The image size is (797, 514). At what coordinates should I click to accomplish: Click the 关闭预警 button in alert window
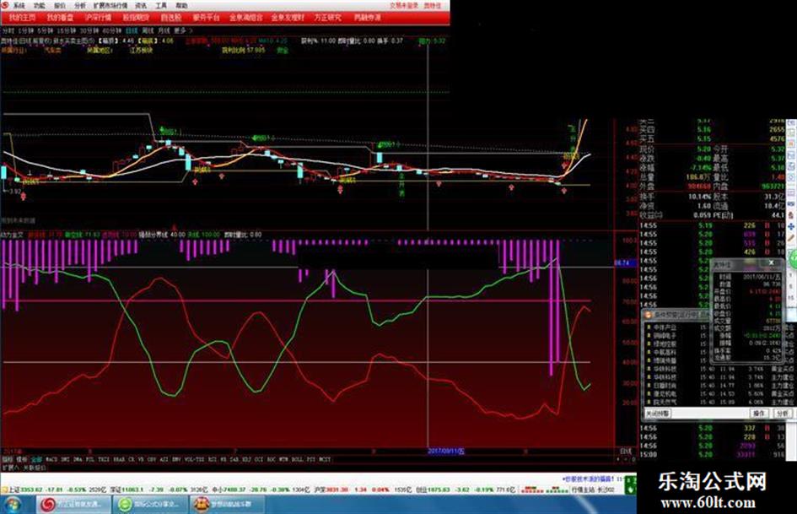[658, 414]
